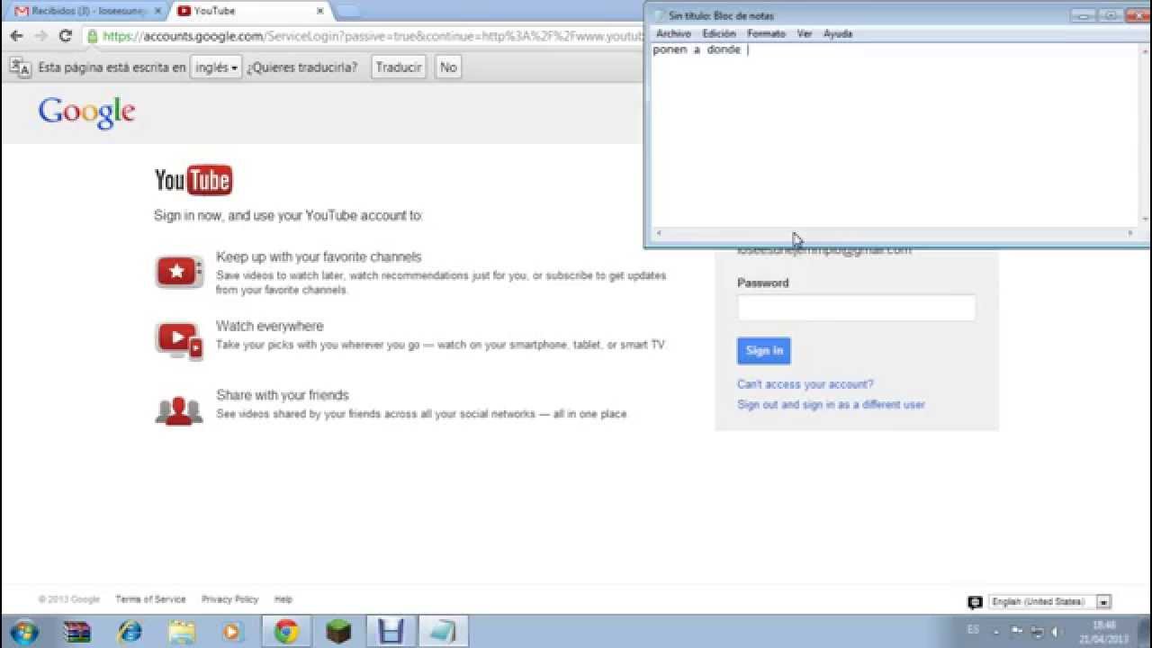1152x648 pixels.
Task: Click the speech bubble icon beside language selector
Action: coord(975,602)
